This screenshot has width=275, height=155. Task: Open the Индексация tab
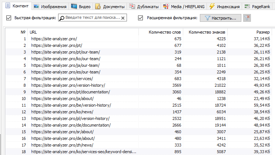pos(225,7)
